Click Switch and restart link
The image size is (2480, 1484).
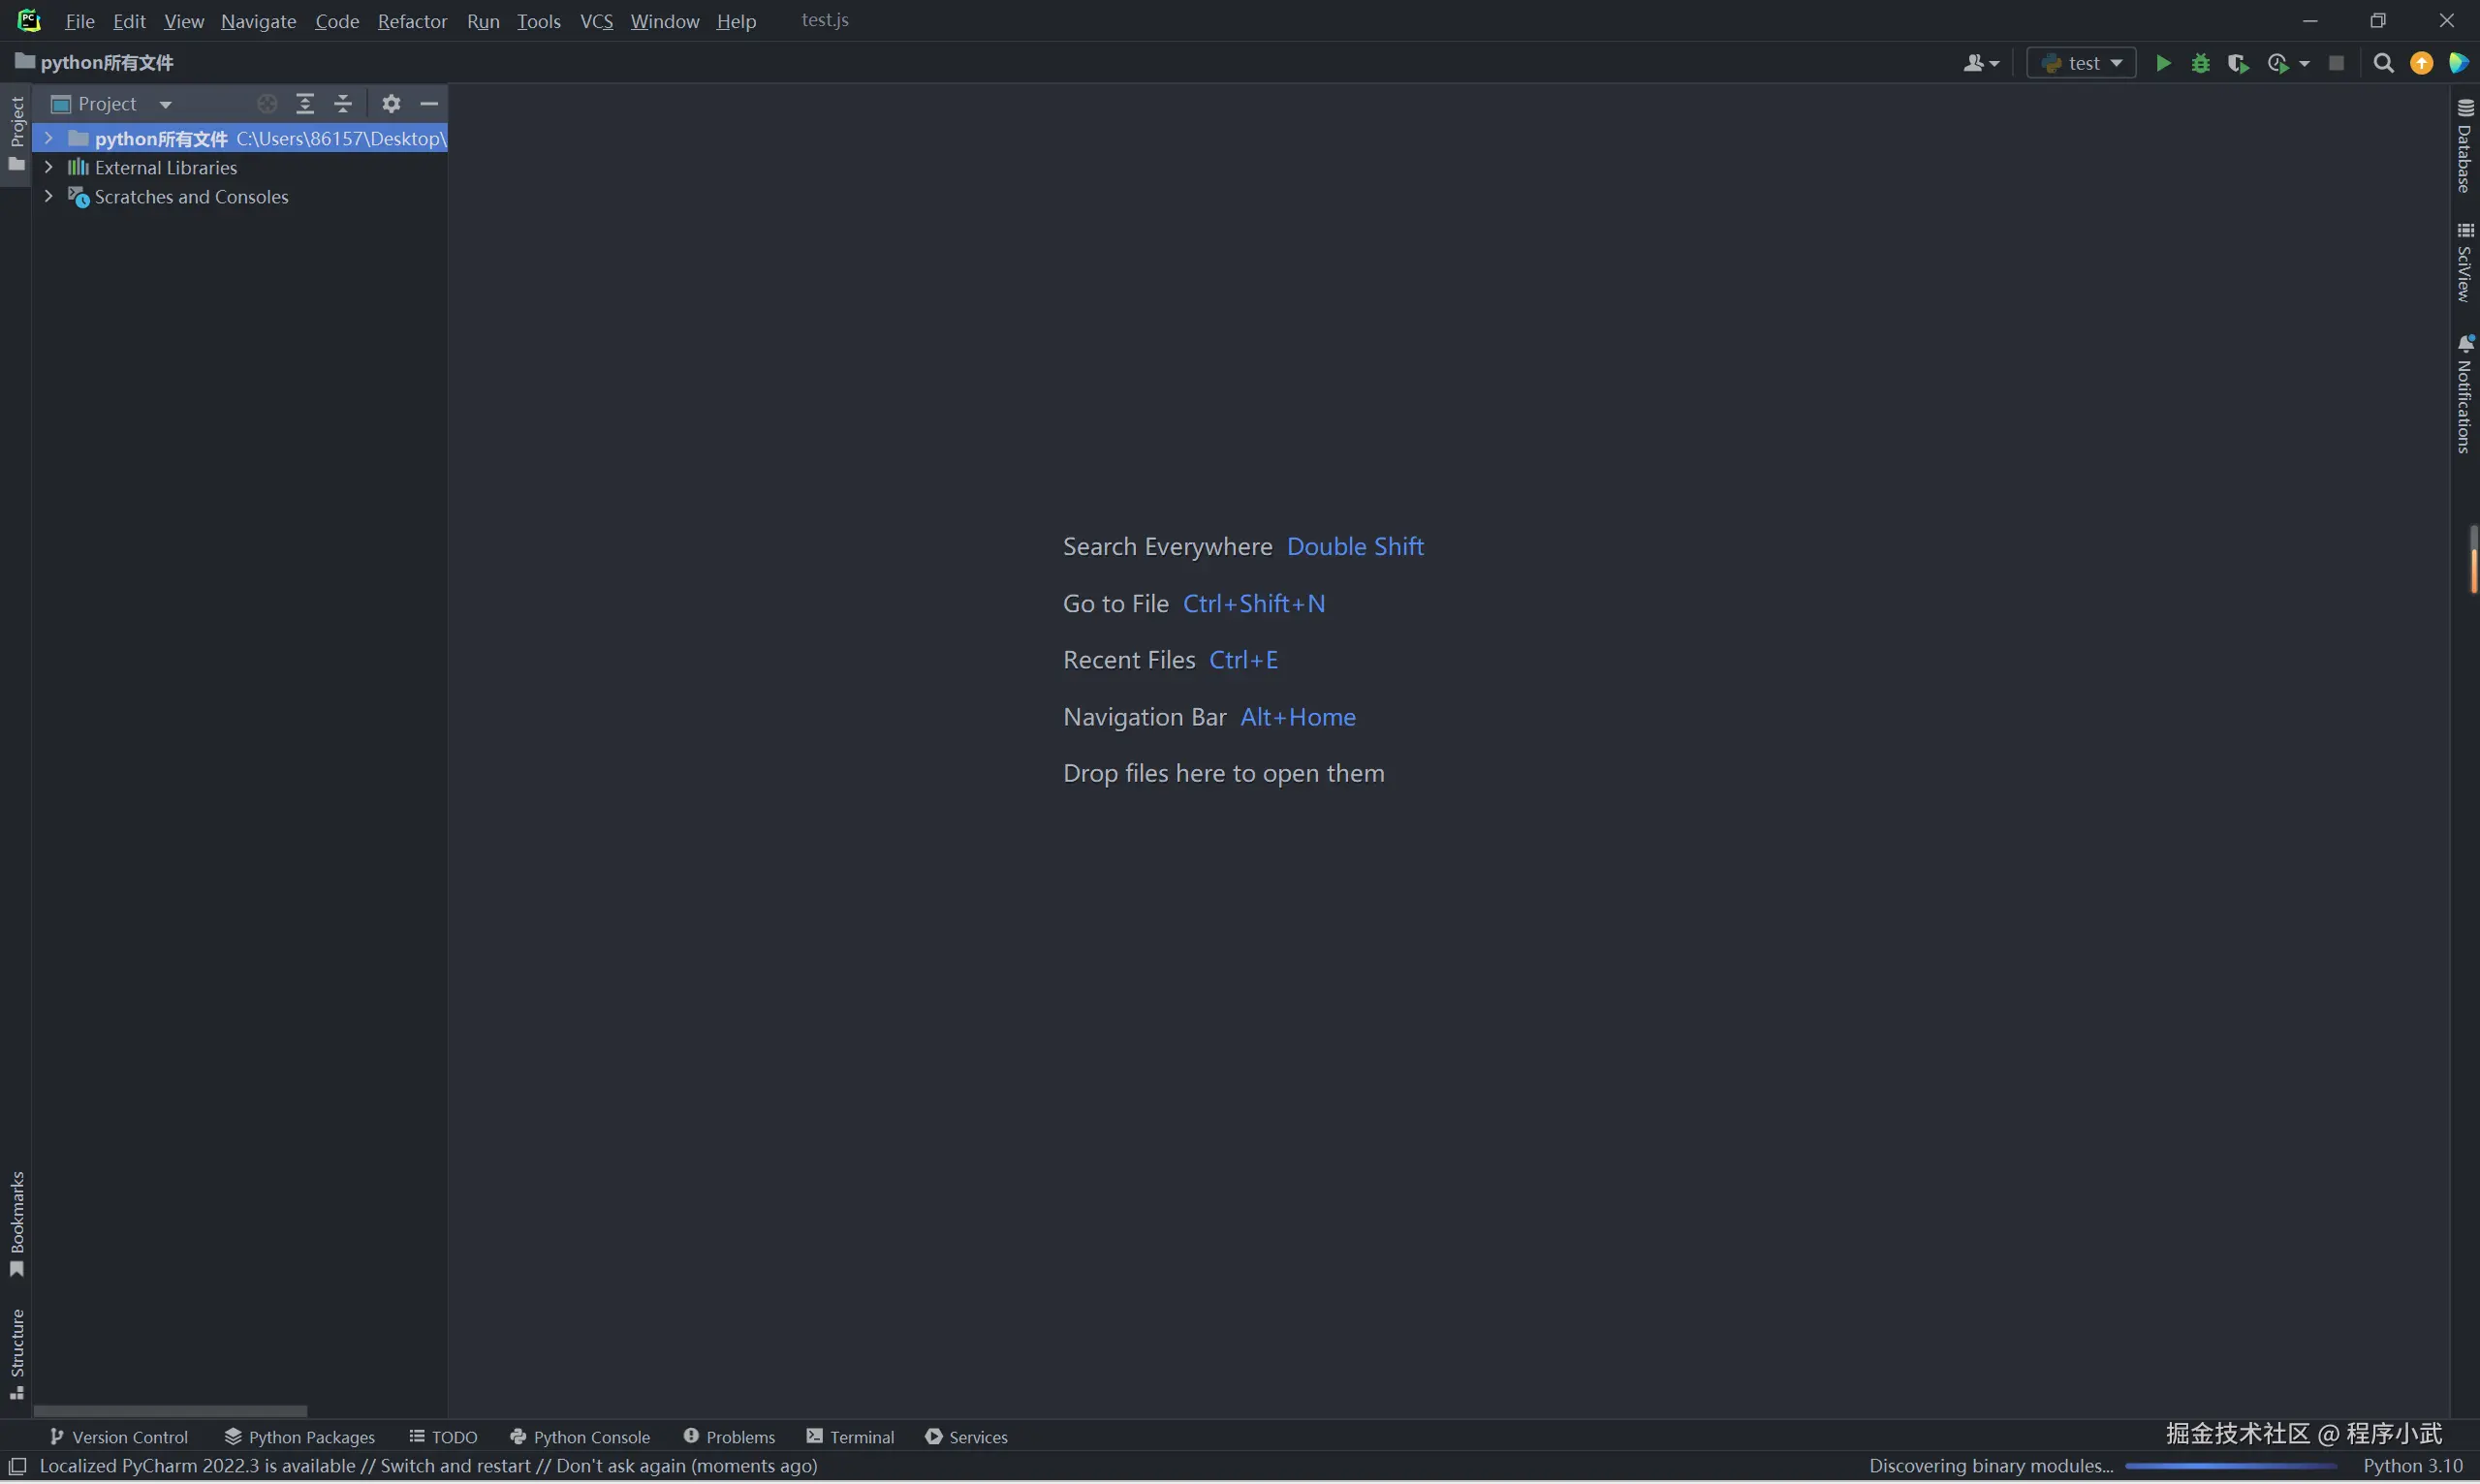[x=455, y=1466]
